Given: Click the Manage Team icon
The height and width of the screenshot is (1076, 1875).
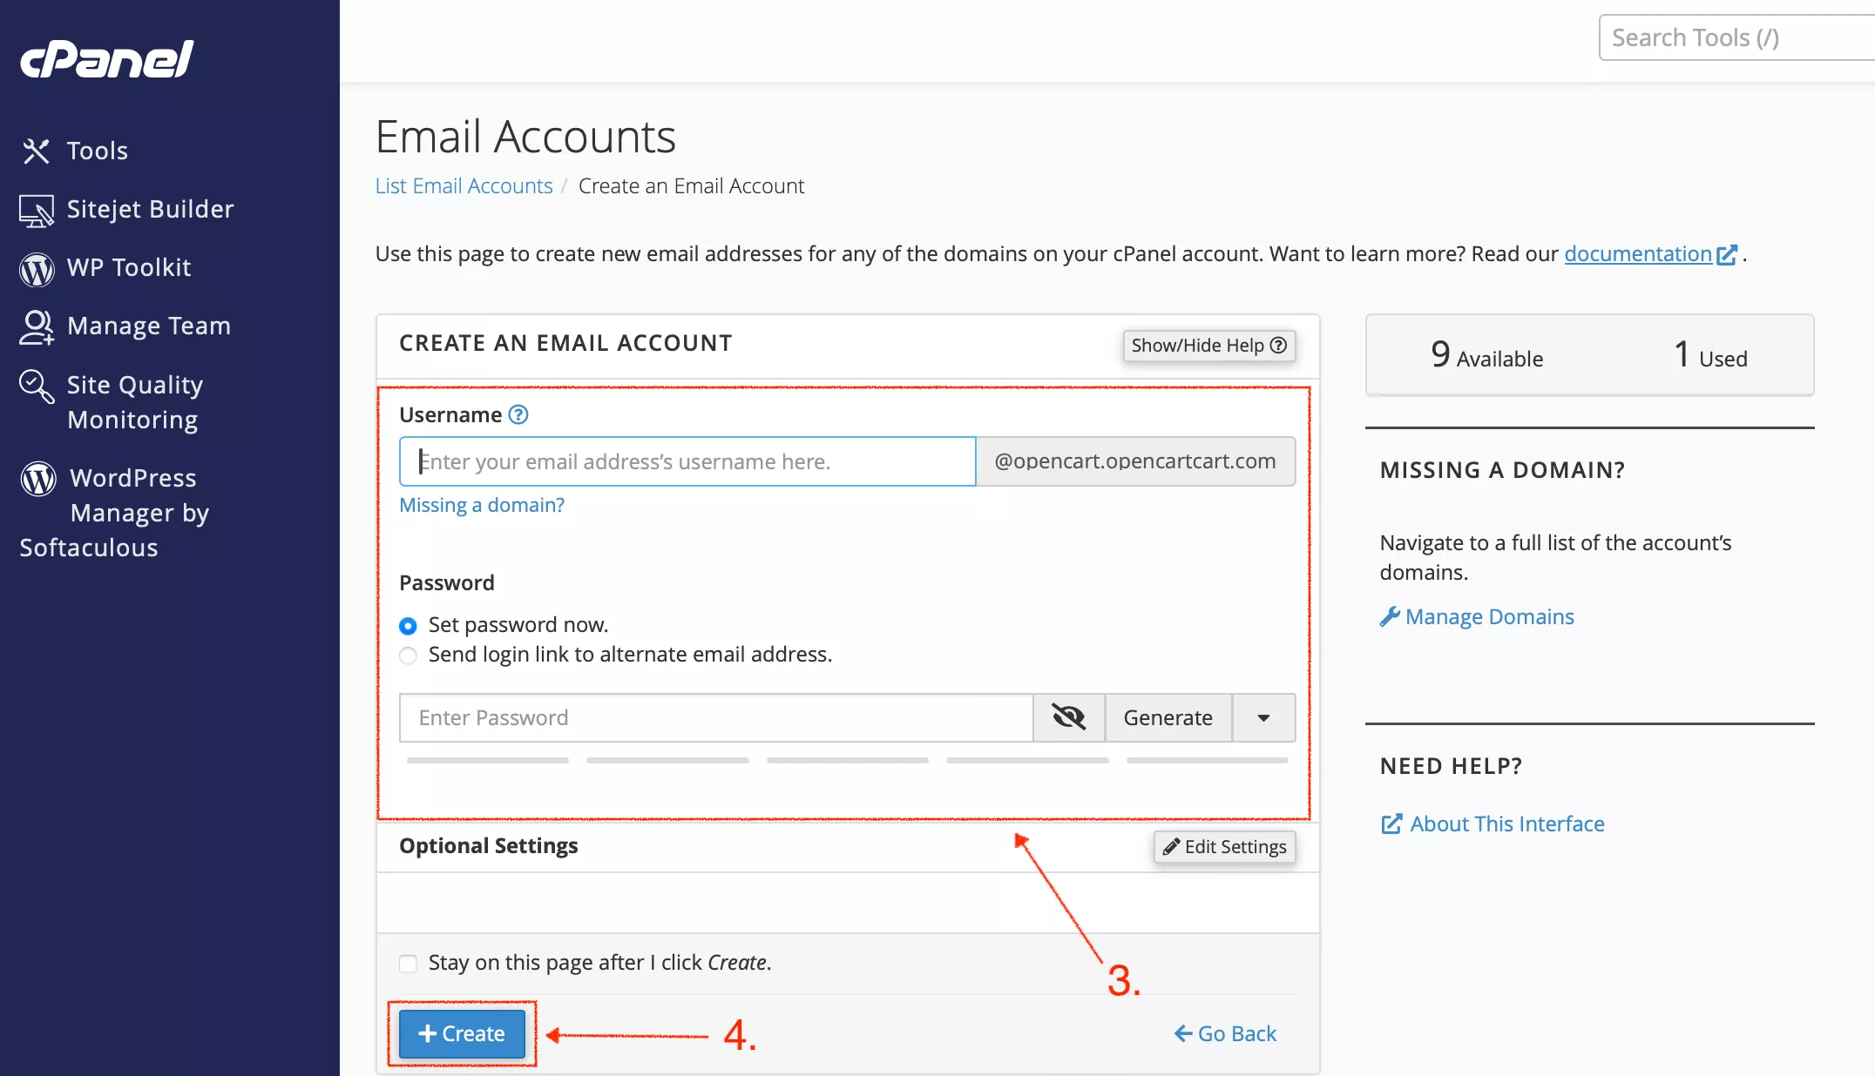Looking at the screenshot, I should point(36,326).
